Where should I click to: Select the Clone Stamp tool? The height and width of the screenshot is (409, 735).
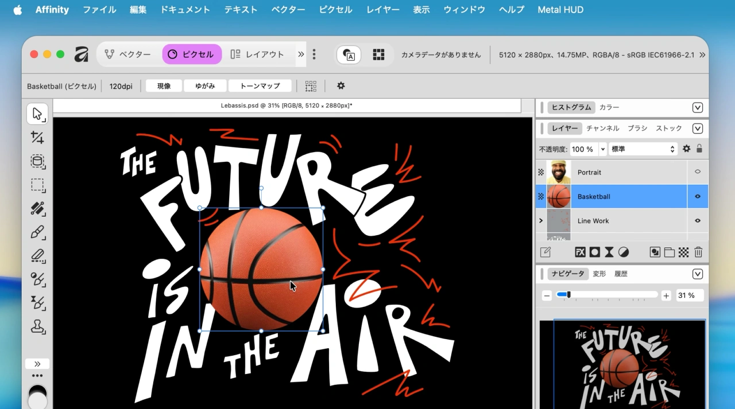click(37, 327)
